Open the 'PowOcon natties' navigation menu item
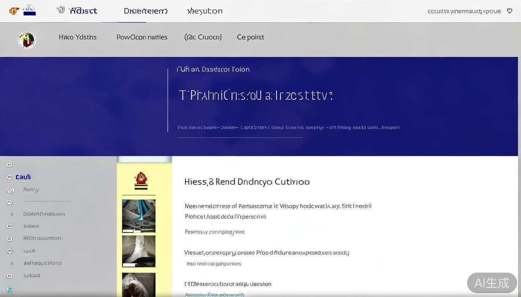 click(142, 37)
